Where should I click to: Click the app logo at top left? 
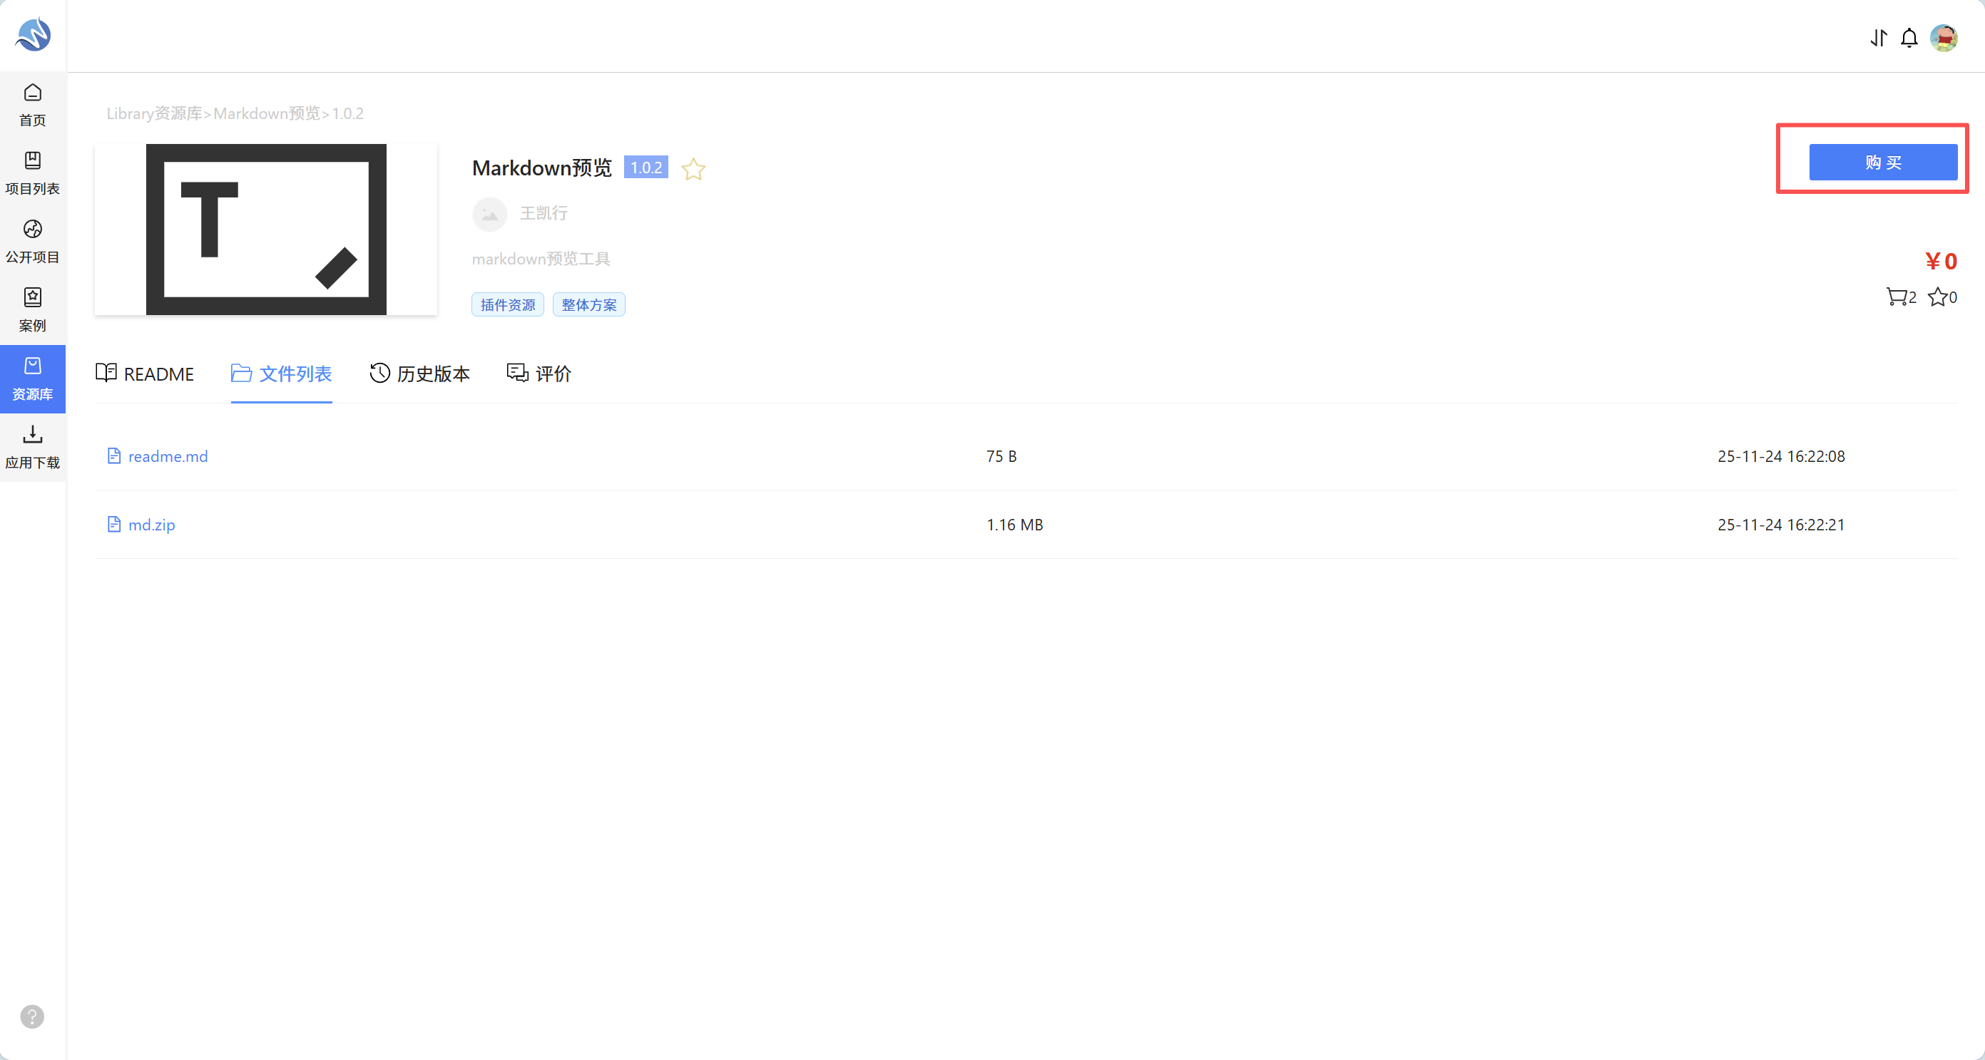click(x=33, y=35)
